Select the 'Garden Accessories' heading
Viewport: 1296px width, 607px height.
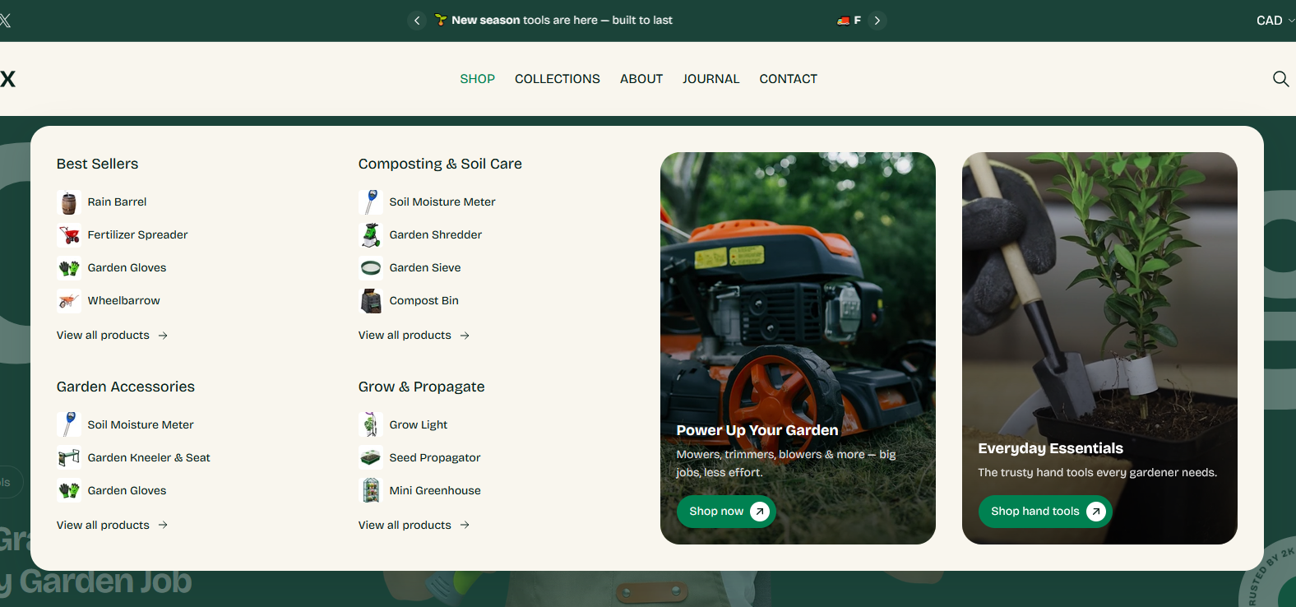click(126, 387)
